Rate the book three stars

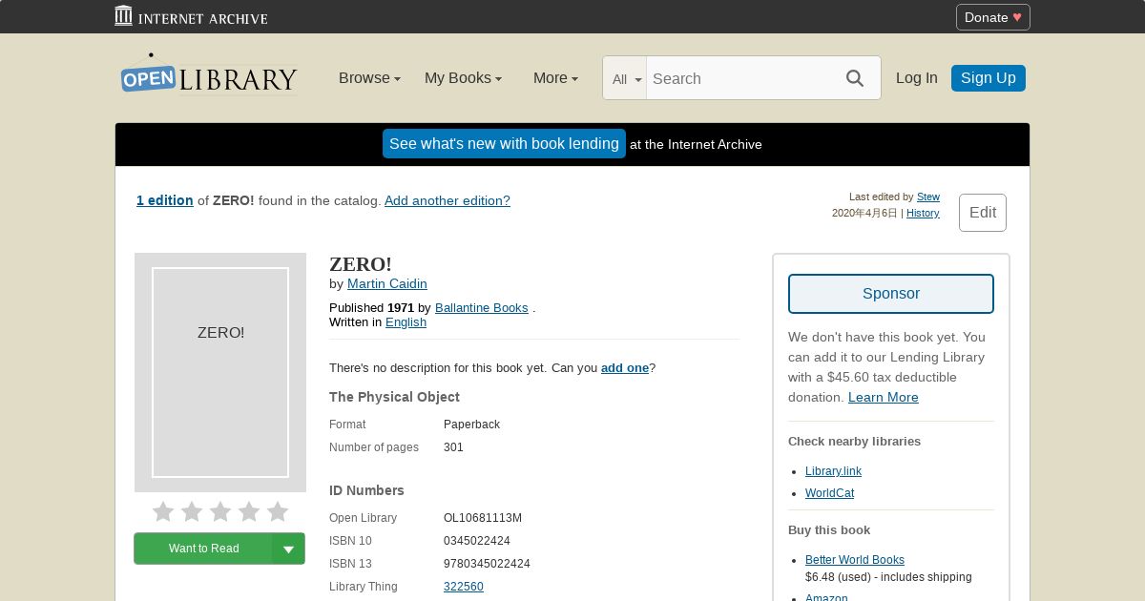220,512
